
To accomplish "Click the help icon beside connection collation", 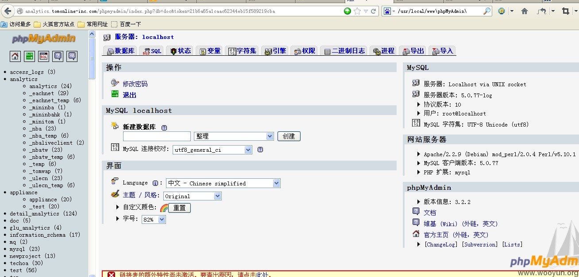I will (x=260, y=150).
